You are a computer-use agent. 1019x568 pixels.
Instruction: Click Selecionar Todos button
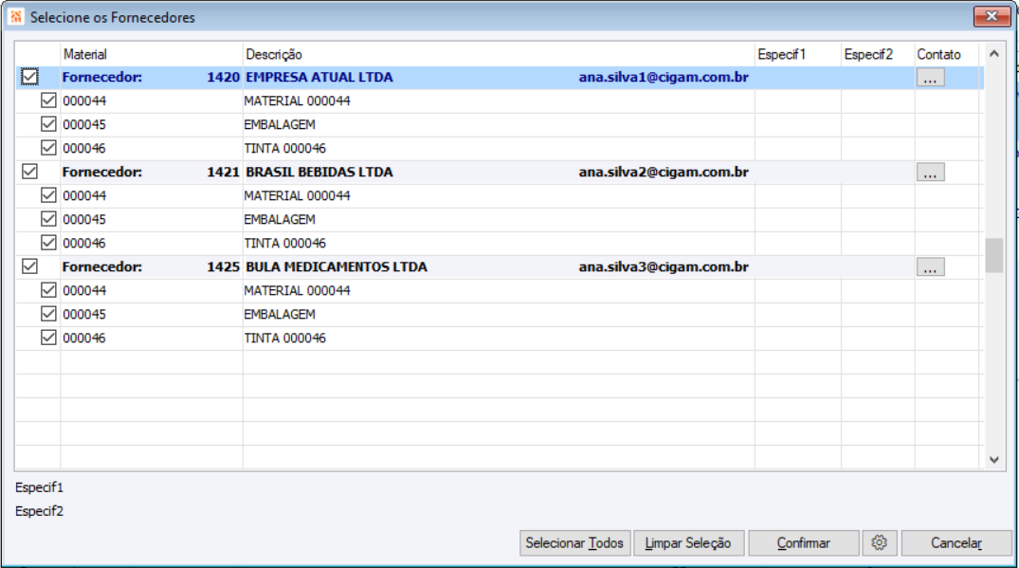(574, 542)
